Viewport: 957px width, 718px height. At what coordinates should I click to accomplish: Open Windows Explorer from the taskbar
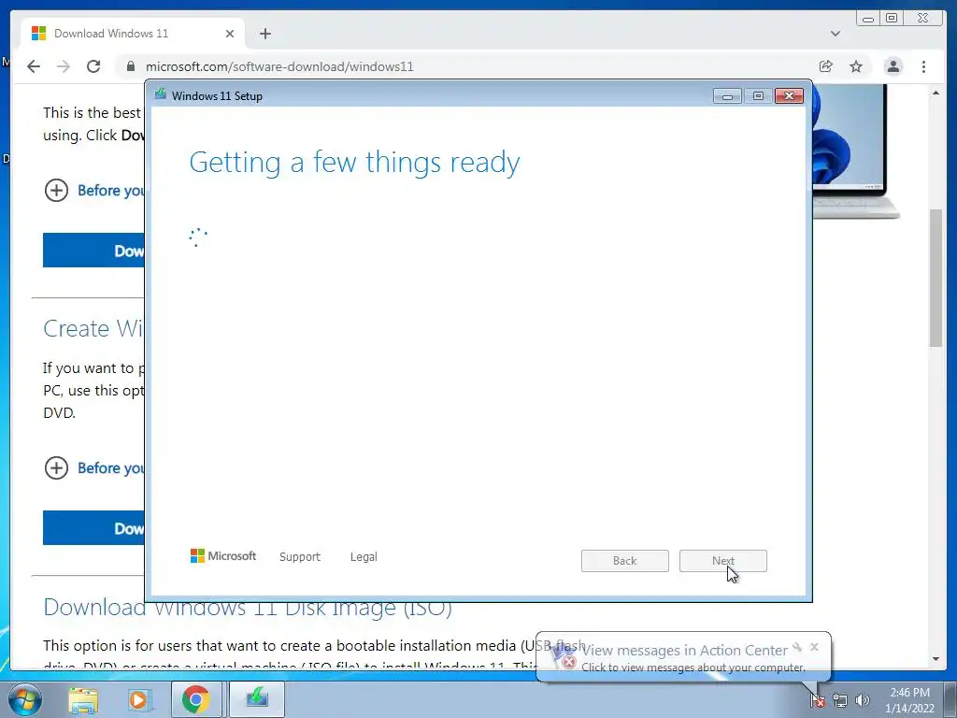tap(83, 699)
